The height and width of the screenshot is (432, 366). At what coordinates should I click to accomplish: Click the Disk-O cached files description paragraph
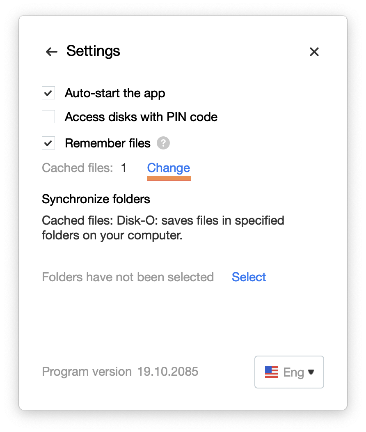(x=163, y=228)
